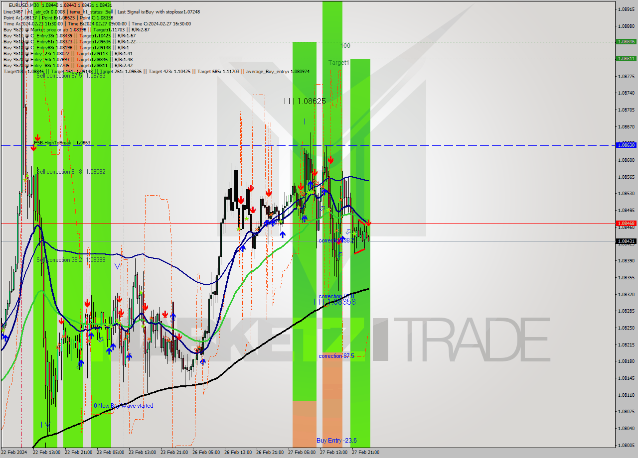Click the 'I I I 1.08625' wave label

point(305,101)
